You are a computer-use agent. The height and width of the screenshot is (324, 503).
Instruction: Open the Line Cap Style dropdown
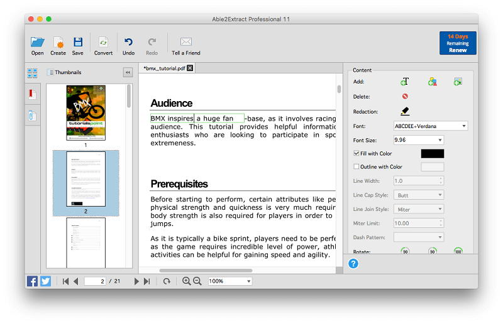pyautogui.click(x=419, y=195)
